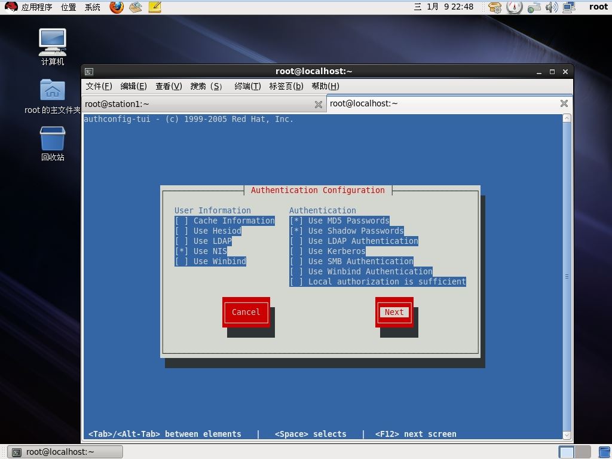Click the Cancel button

[246, 312]
